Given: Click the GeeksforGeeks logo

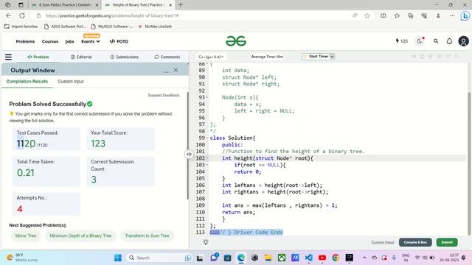Looking at the screenshot, I should click(236, 41).
